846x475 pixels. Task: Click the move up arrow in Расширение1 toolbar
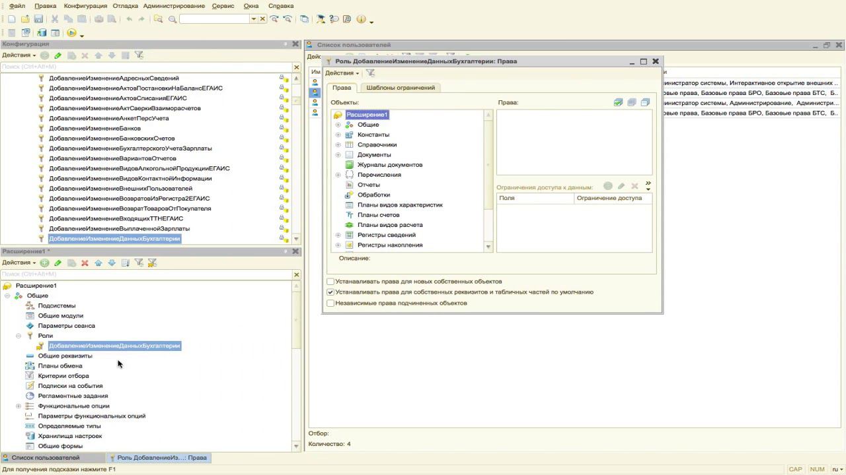click(98, 263)
